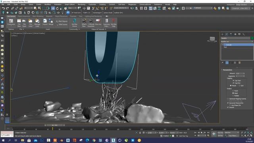This screenshot has height=143, width=254.
Task: Click the Import ribbon icon
Action: [x=45, y=22]
